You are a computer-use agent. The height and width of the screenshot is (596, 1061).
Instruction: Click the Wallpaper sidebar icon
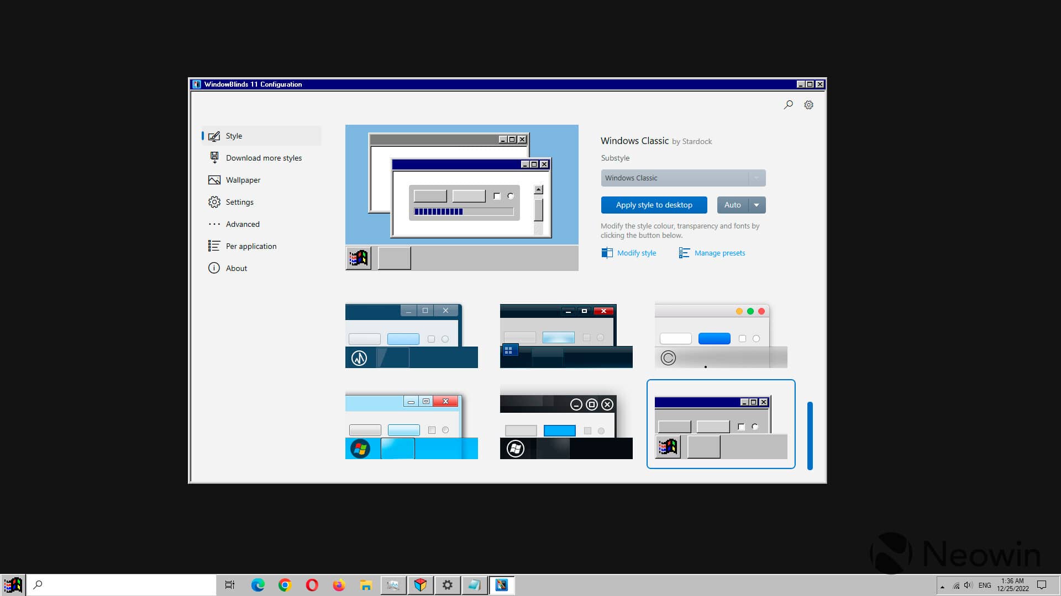[214, 180]
